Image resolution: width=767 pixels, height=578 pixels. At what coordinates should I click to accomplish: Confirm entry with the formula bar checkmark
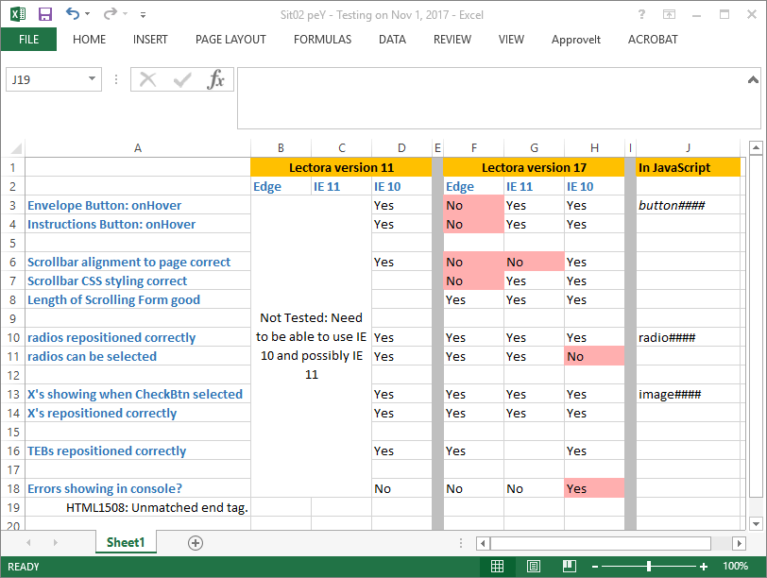[182, 79]
